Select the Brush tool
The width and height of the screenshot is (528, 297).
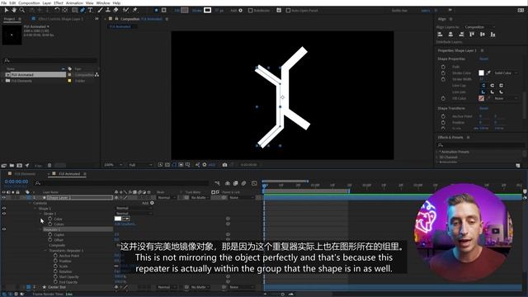(100, 11)
